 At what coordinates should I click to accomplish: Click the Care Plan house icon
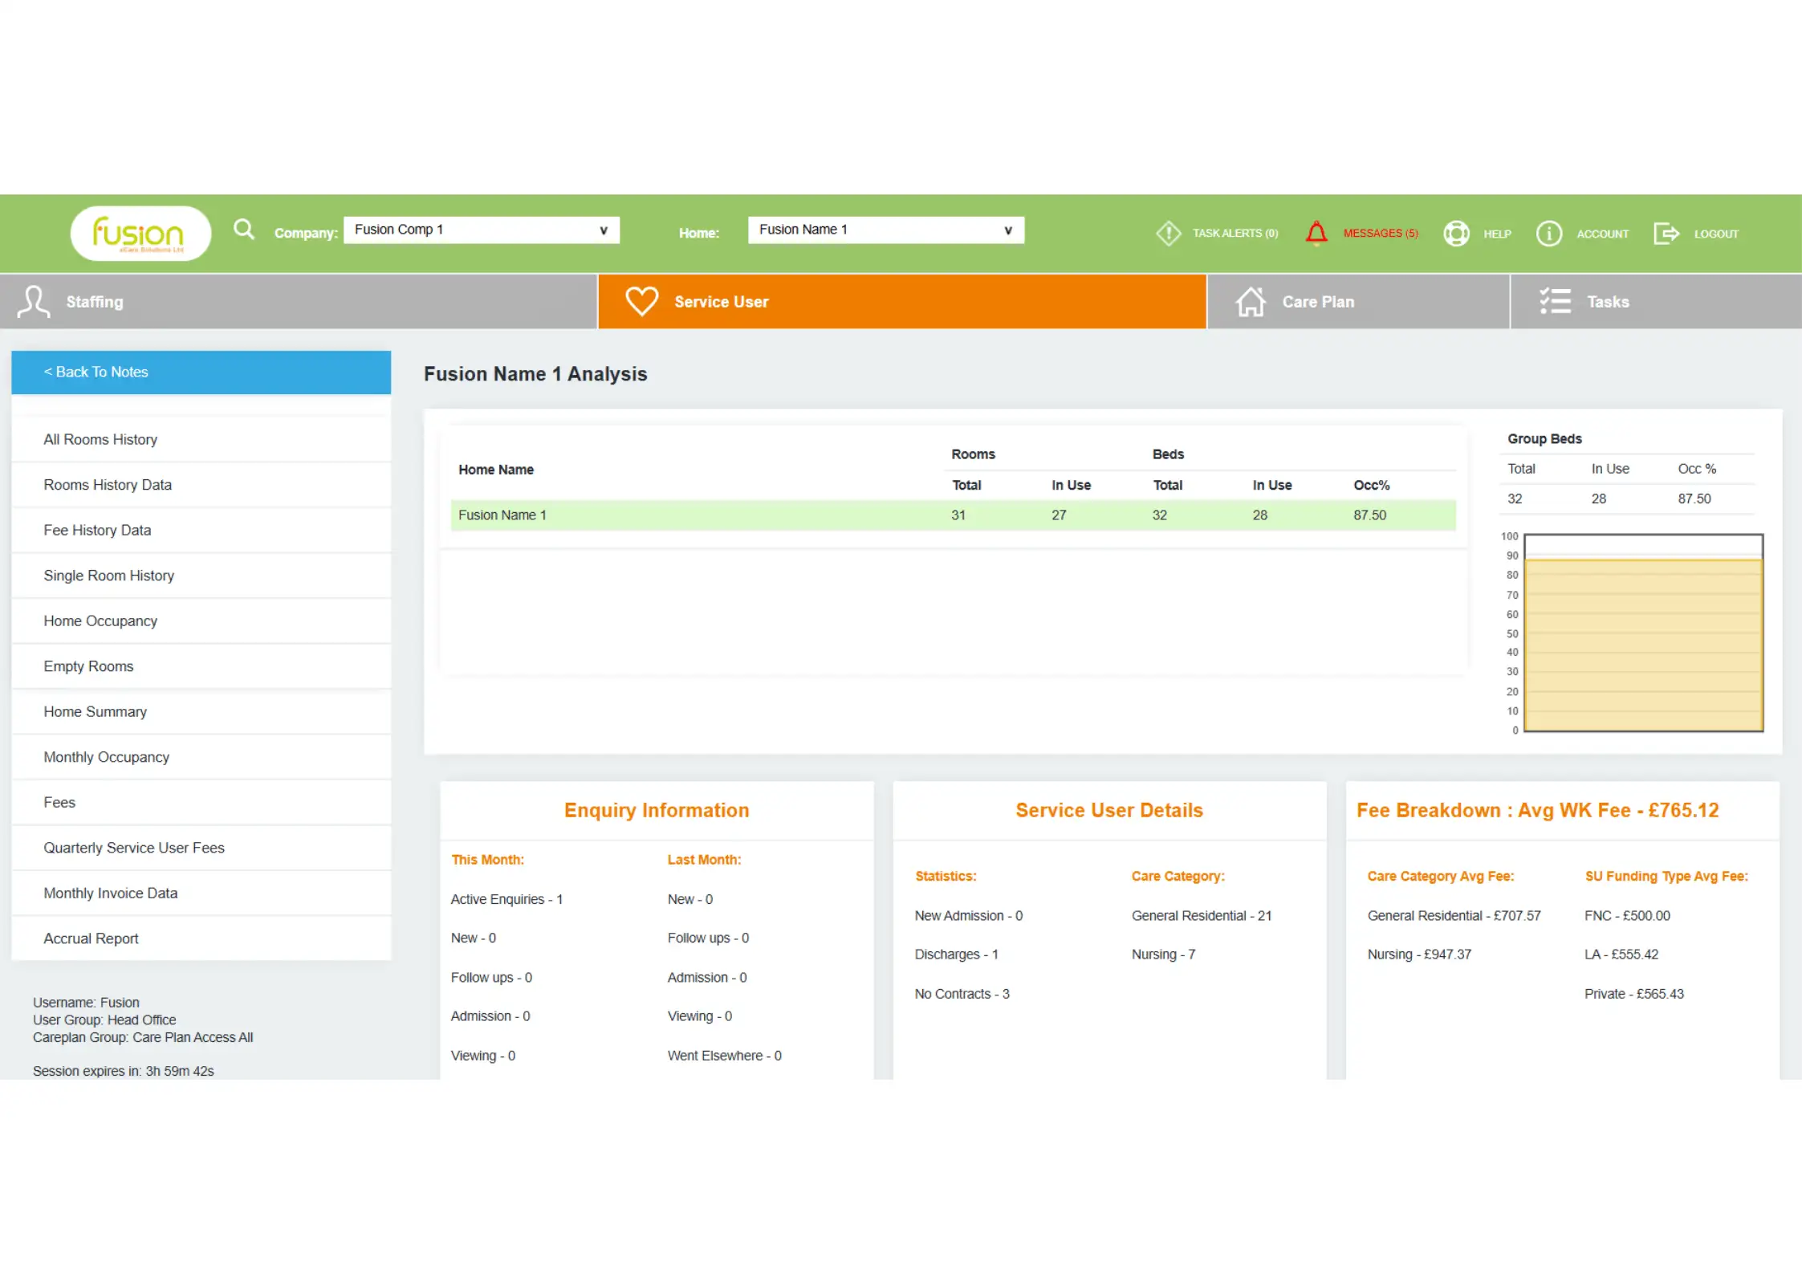point(1251,301)
